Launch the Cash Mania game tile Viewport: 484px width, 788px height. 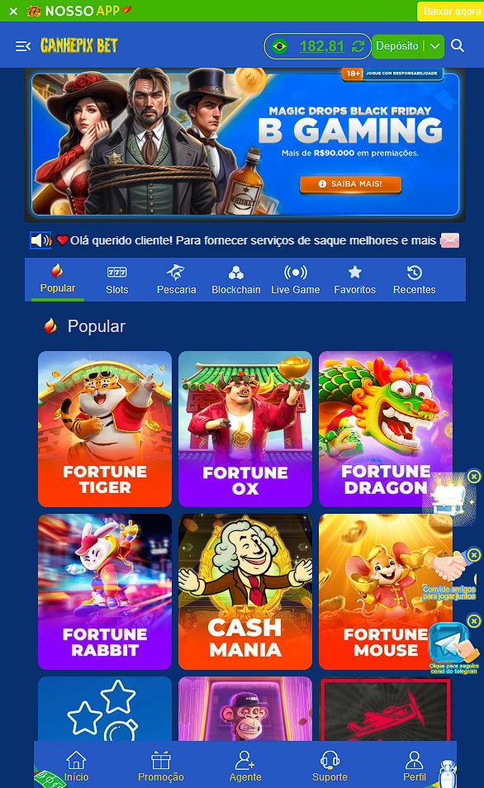[x=245, y=591]
